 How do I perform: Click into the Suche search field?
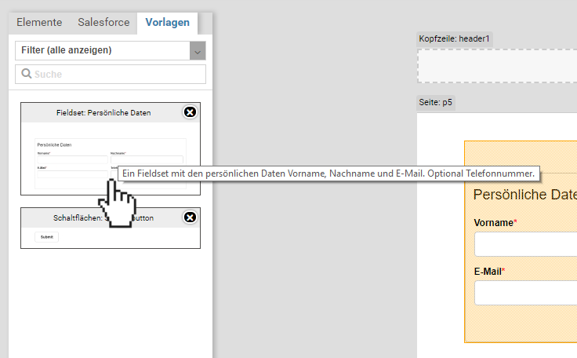coord(118,74)
